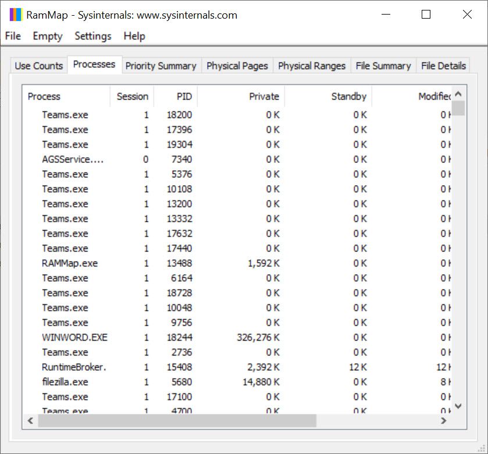Select the Teams.exe row with PID 2736
The height and width of the screenshot is (454, 488).
237,353
